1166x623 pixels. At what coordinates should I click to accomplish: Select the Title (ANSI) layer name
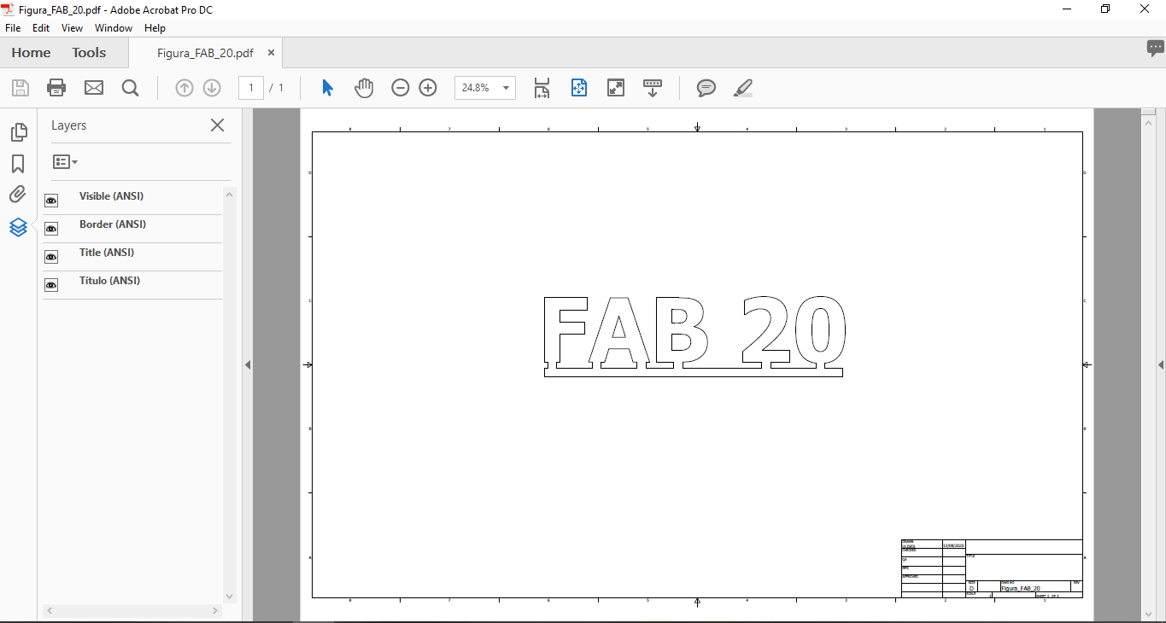(x=107, y=253)
